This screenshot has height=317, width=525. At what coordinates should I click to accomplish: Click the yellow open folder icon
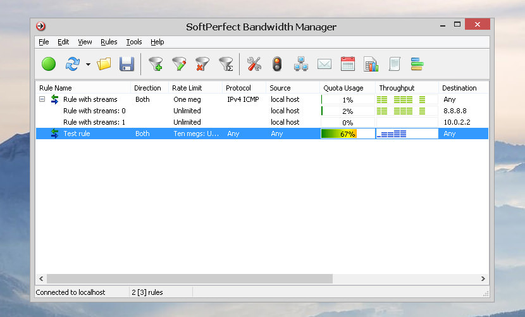104,64
